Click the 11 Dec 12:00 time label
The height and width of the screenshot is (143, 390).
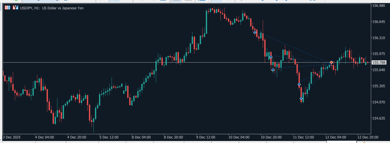pyautogui.click(x=304, y=137)
